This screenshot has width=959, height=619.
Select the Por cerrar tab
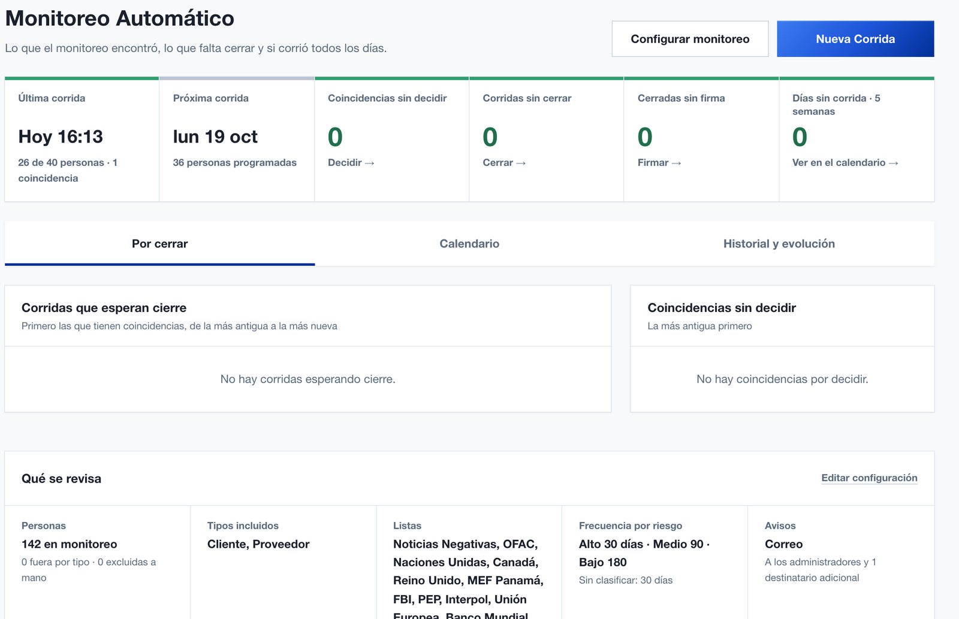(159, 244)
